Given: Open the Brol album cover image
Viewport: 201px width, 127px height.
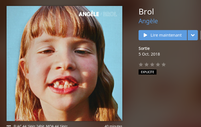Looking at the screenshot, I should (64, 63).
